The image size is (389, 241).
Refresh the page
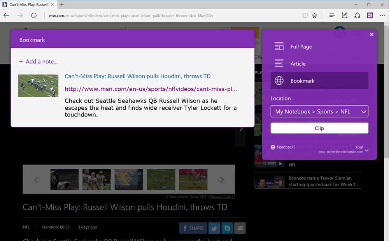34,16
